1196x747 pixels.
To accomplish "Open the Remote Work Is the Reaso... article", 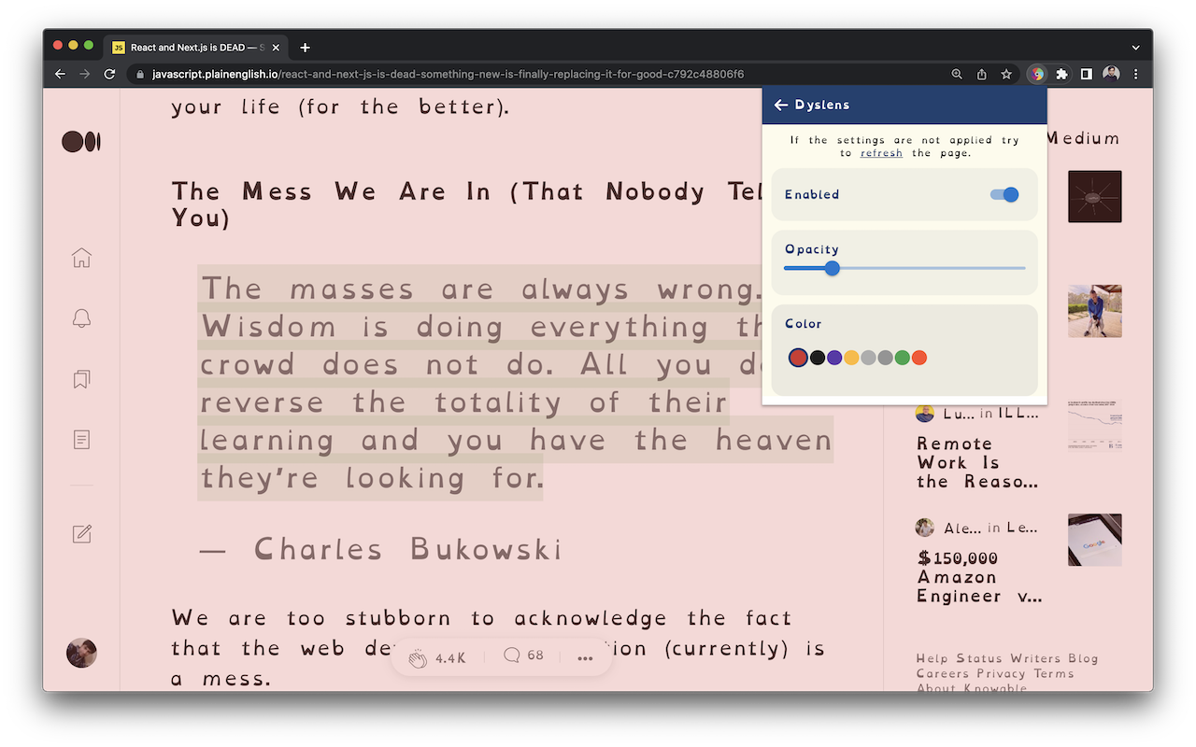I will [x=977, y=463].
